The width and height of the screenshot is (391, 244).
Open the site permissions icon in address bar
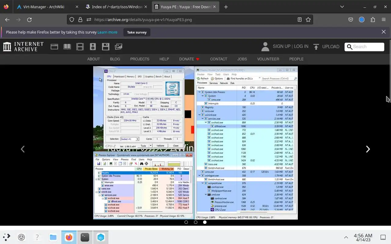89,20
